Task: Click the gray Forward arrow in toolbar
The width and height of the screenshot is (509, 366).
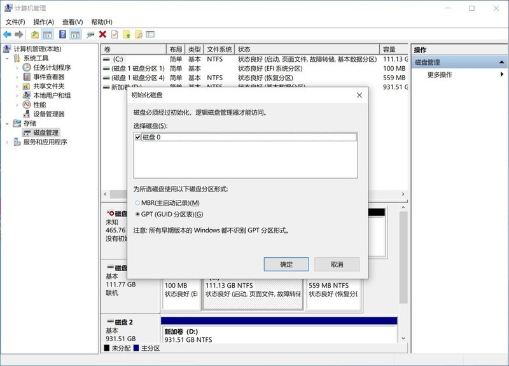Action: tap(19, 34)
